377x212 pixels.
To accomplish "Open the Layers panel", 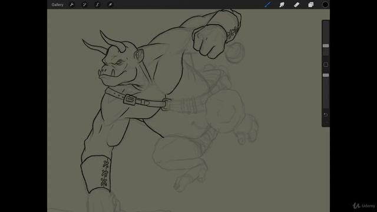I will click(311, 5).
